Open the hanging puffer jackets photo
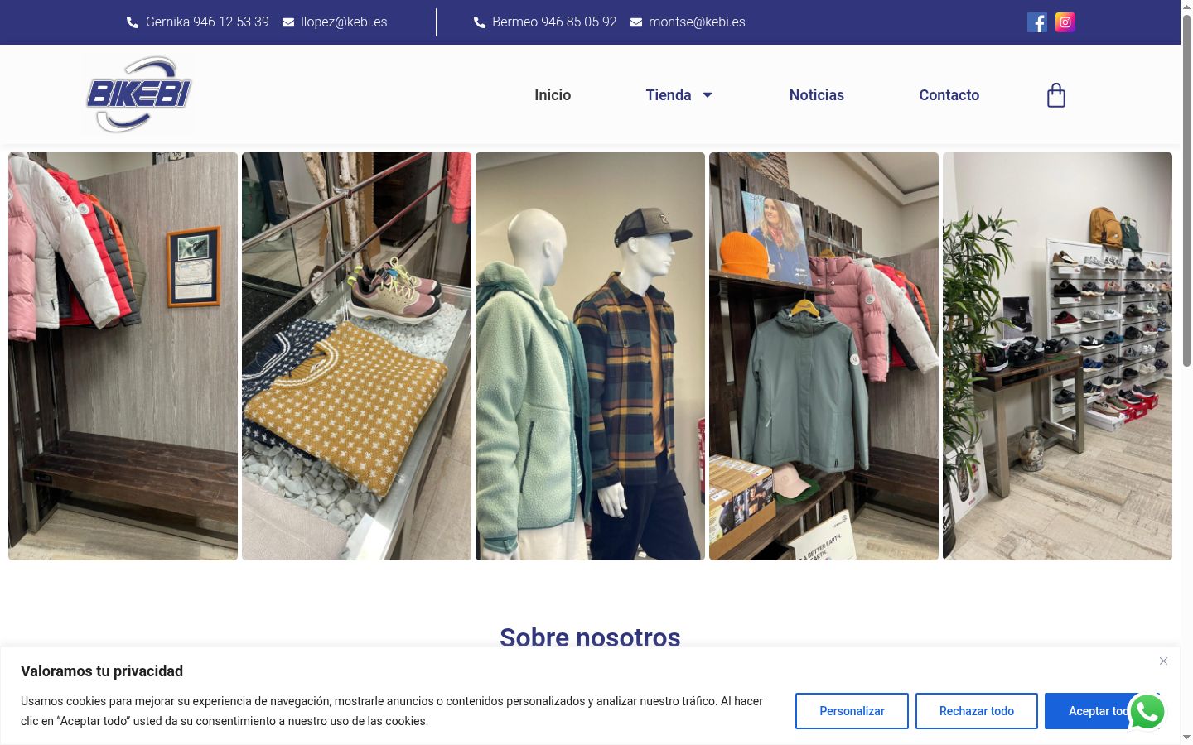 pyautogui.click(x=123, y=356)
